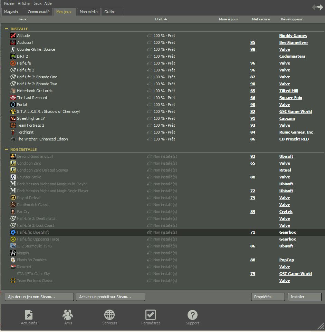Switch to the Mon média tab

88,12
